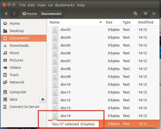The image size is (161, 129).
Task: Navigate to Home in path bar
Action: point(30,13)
